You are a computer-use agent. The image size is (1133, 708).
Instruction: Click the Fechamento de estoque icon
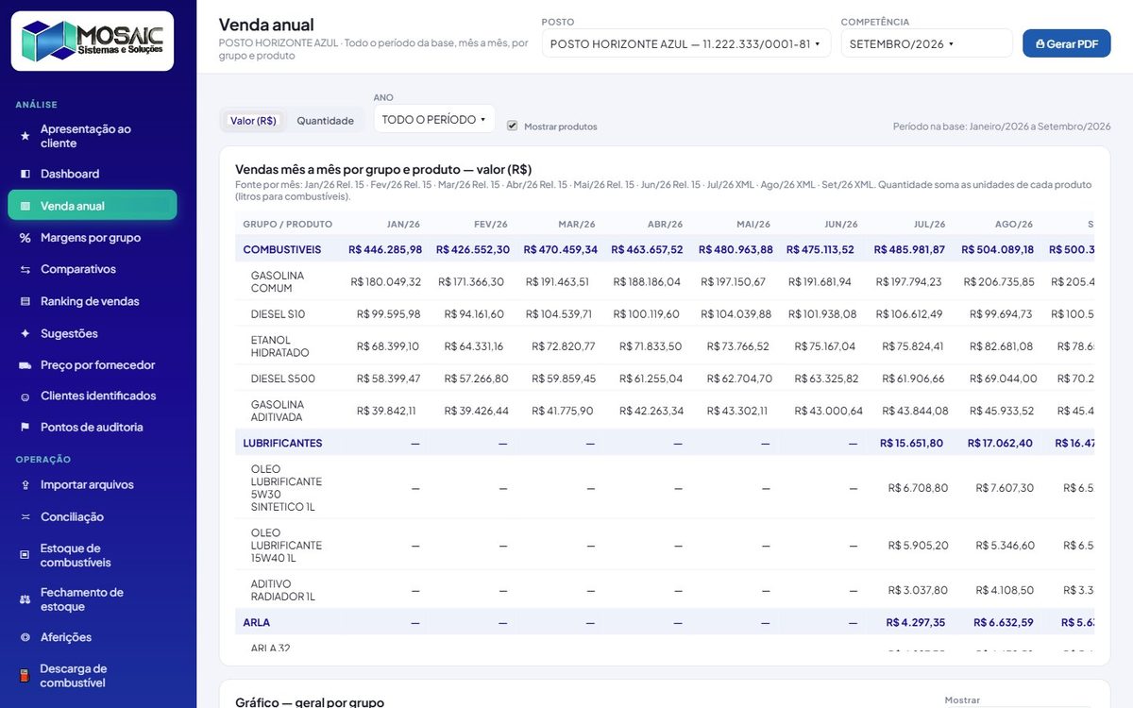[25, 599]
